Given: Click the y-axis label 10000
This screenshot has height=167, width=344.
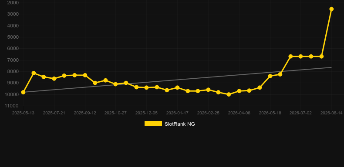Looking at the screenshot, I should click(x=12, y=94).
